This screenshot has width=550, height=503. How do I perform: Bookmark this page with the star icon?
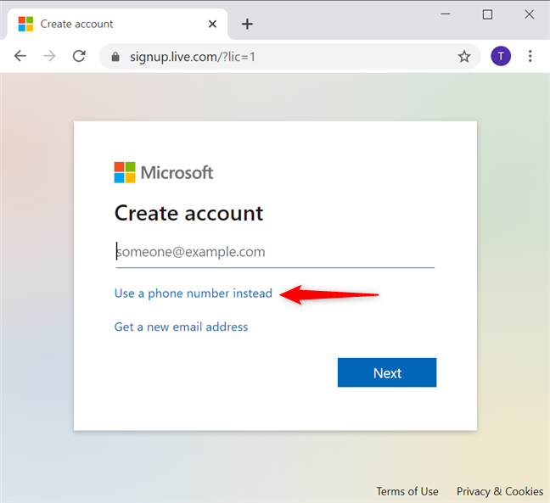[463, 57]
